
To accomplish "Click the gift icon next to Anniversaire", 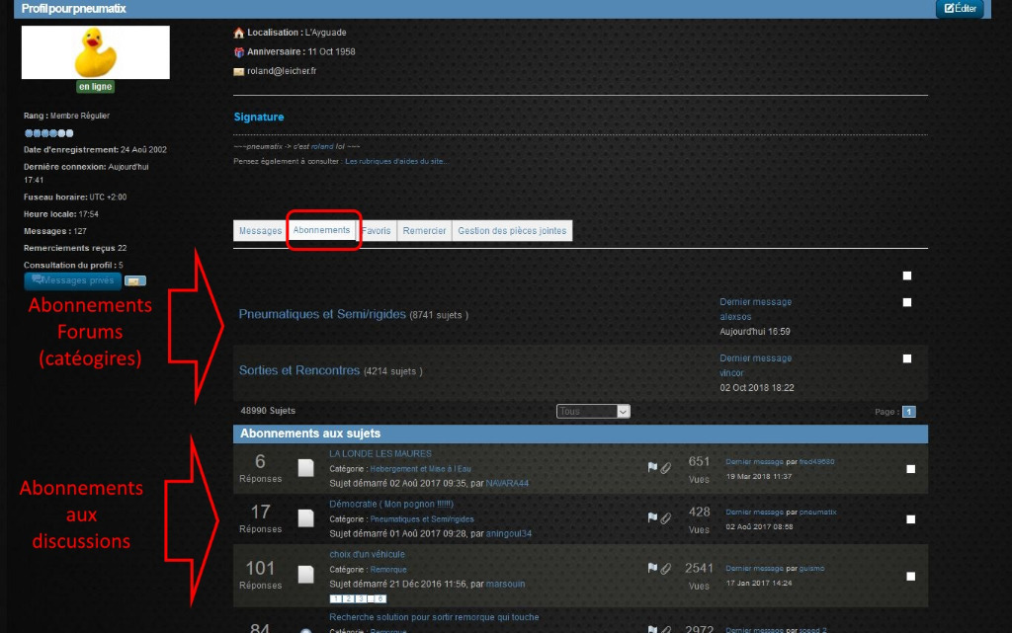I will (x=238, y=52).
